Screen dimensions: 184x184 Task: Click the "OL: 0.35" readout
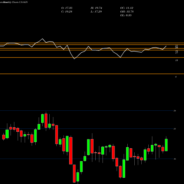[x=126, y=15]
